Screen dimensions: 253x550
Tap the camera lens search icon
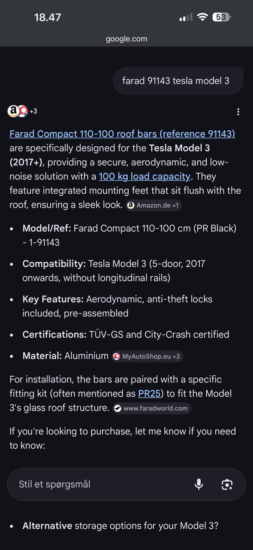pyautogui.click(x=227, y=484)
